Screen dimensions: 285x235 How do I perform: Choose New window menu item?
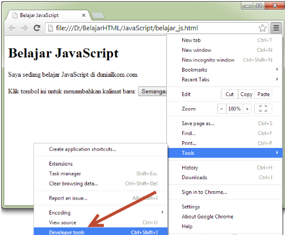(x=225, y=50)
